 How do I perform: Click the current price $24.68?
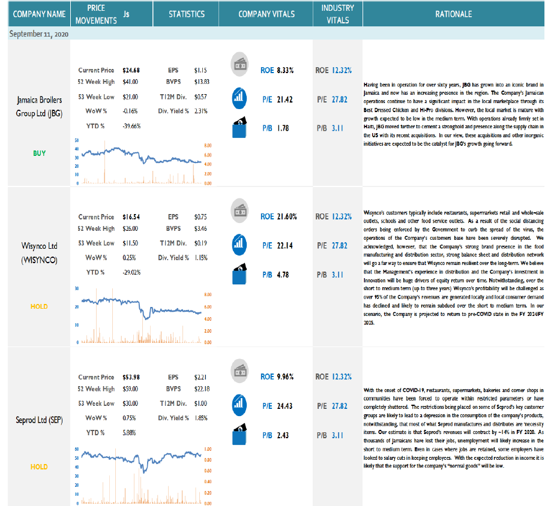pos(131,70)
